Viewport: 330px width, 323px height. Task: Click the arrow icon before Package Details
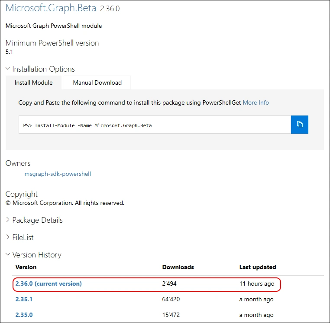[8, 220]
